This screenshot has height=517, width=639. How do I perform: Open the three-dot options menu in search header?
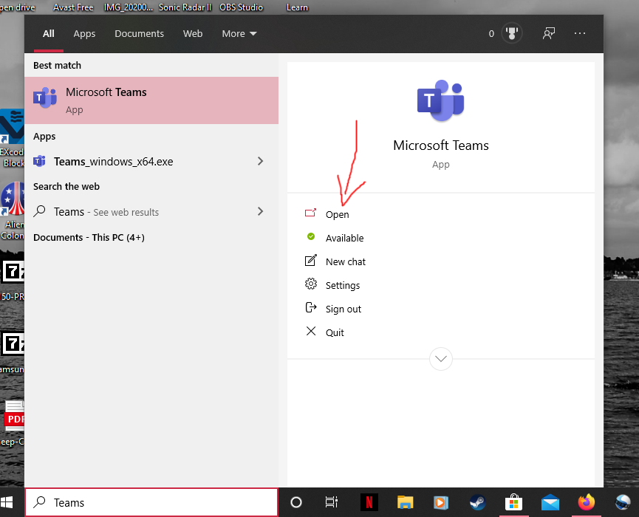click(579, 33)
